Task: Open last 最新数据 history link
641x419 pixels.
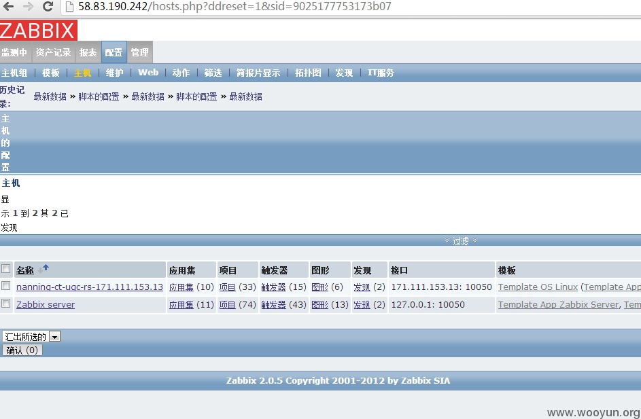Action: (x=245, y=97)
